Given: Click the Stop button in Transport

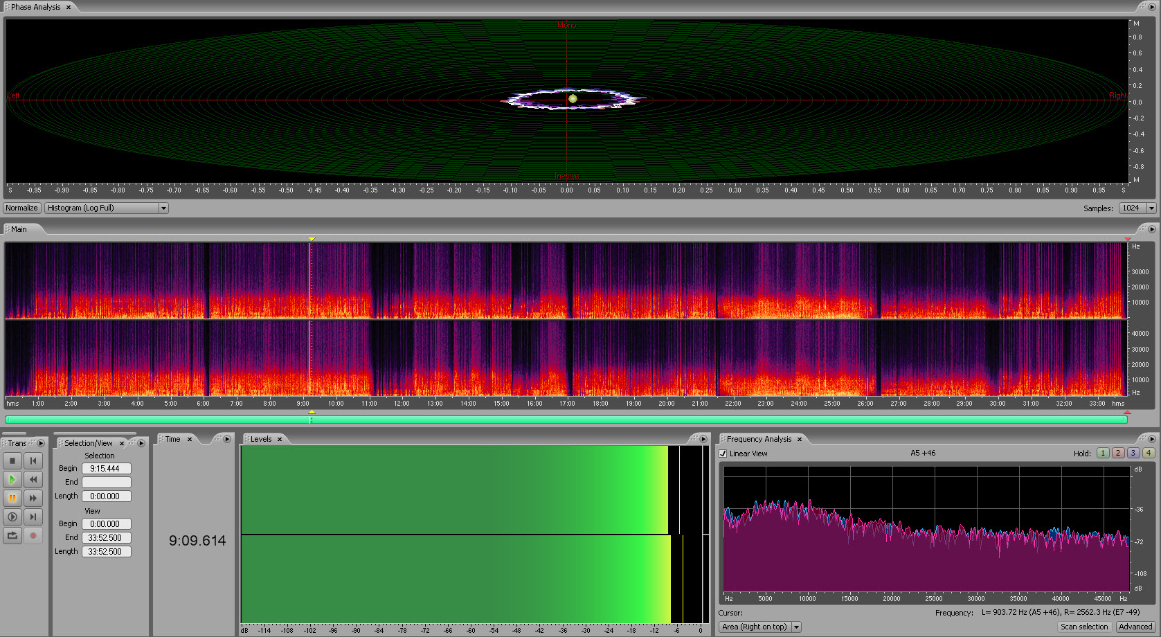Looking at the screenshot, I should coord(12,460).
